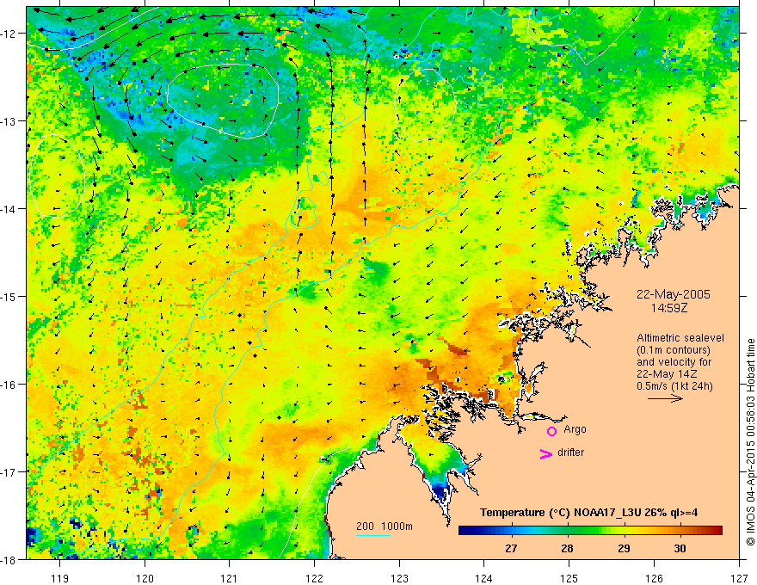
Task: Click the color bar value 27
Action: pos(511,549)
